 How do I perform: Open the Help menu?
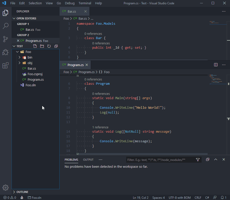[x=99, y=3]
